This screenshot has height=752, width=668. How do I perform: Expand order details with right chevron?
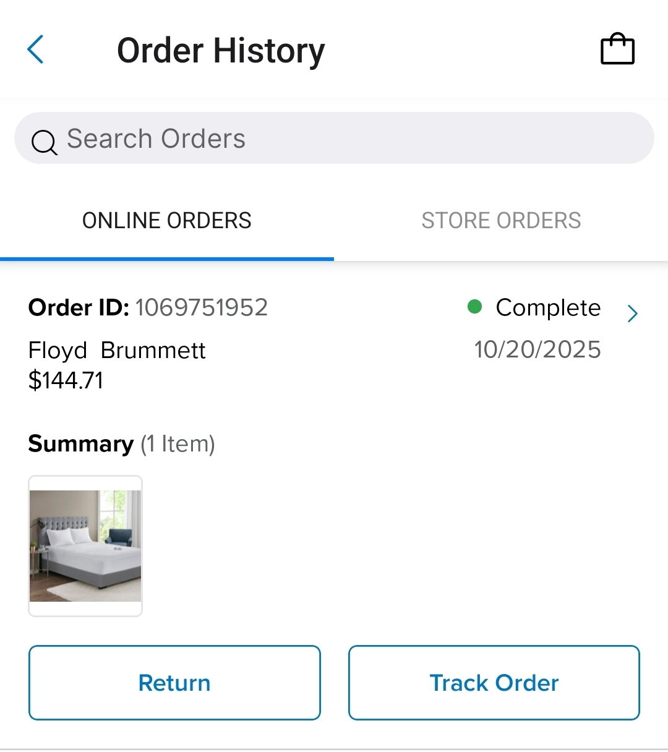632,313
